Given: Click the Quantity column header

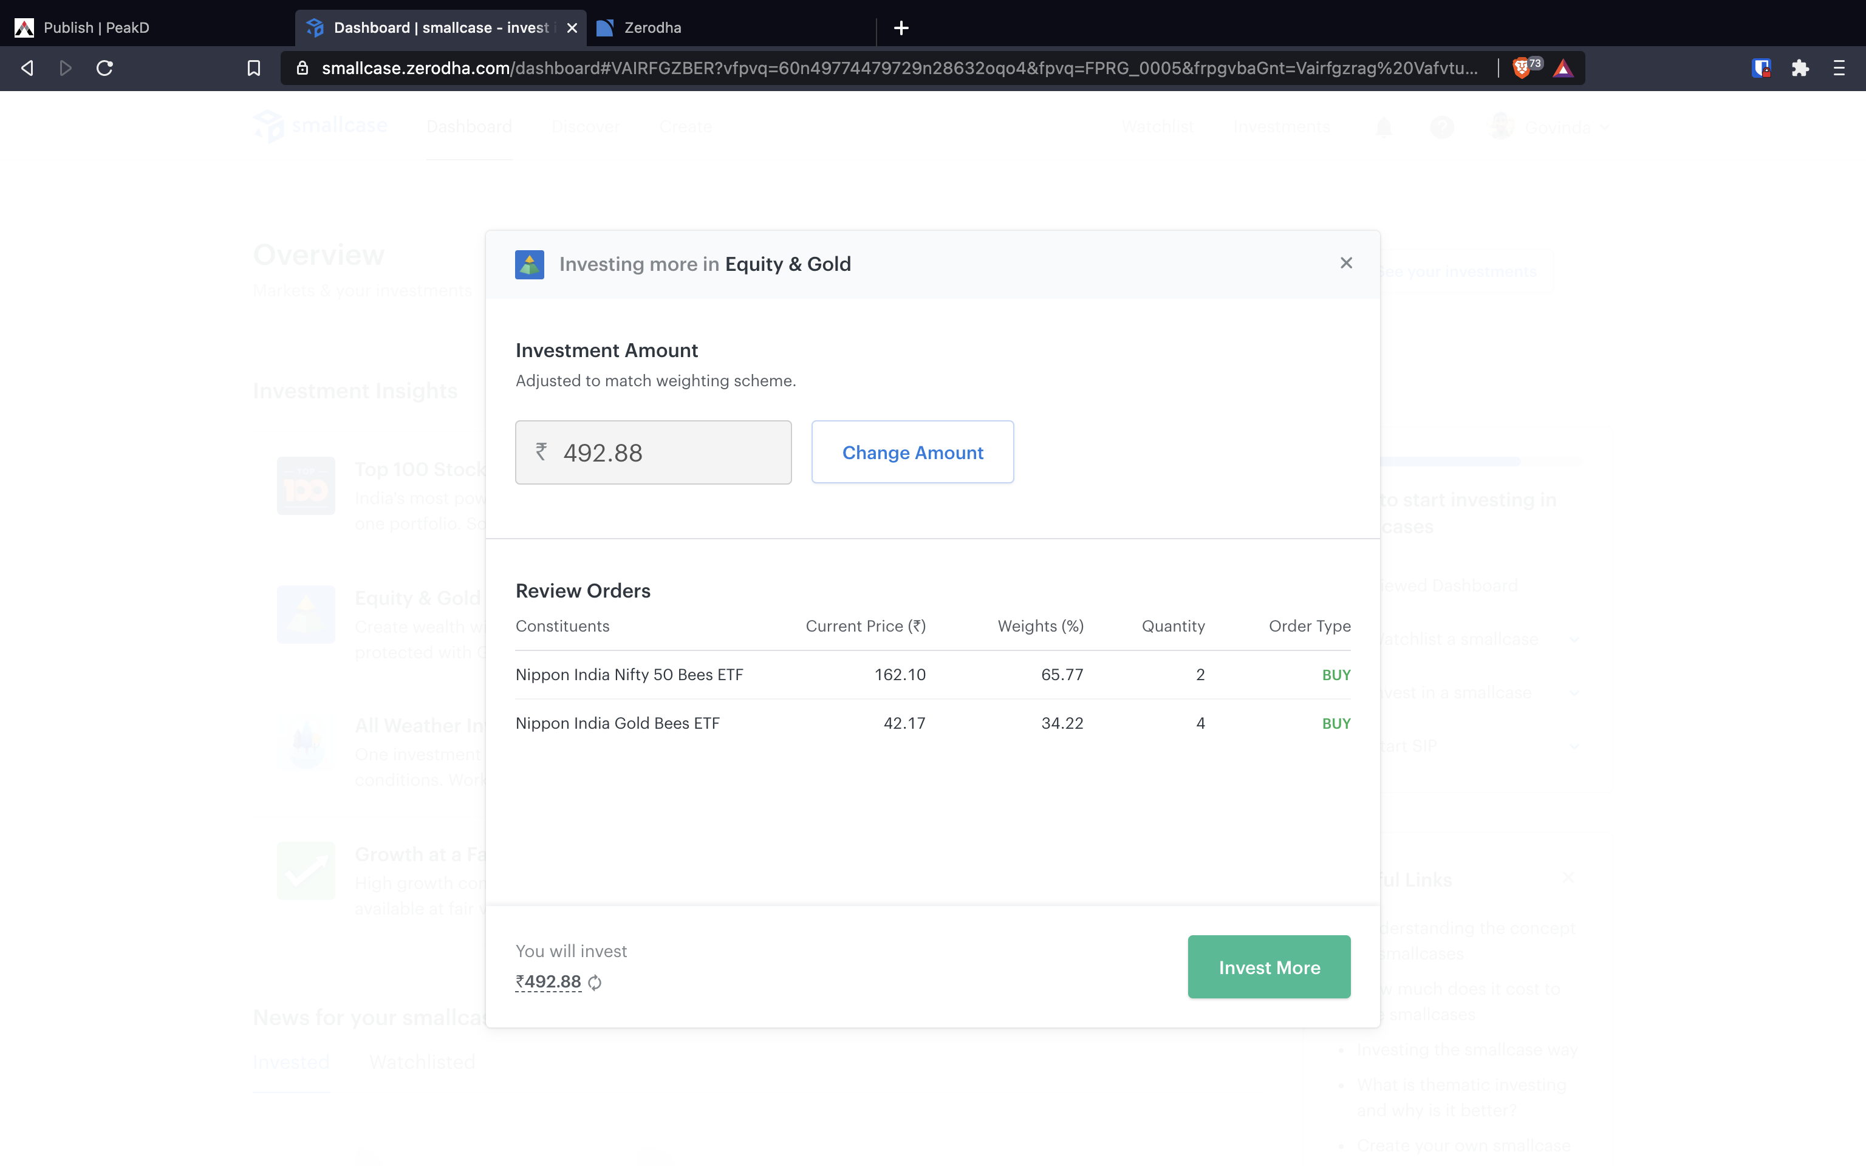Looking at the screenshot, I should (1173, 626).
